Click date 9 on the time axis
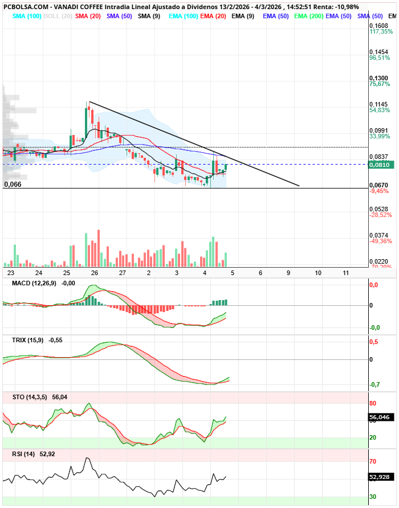399x508 pixels. tap(288, 273)
